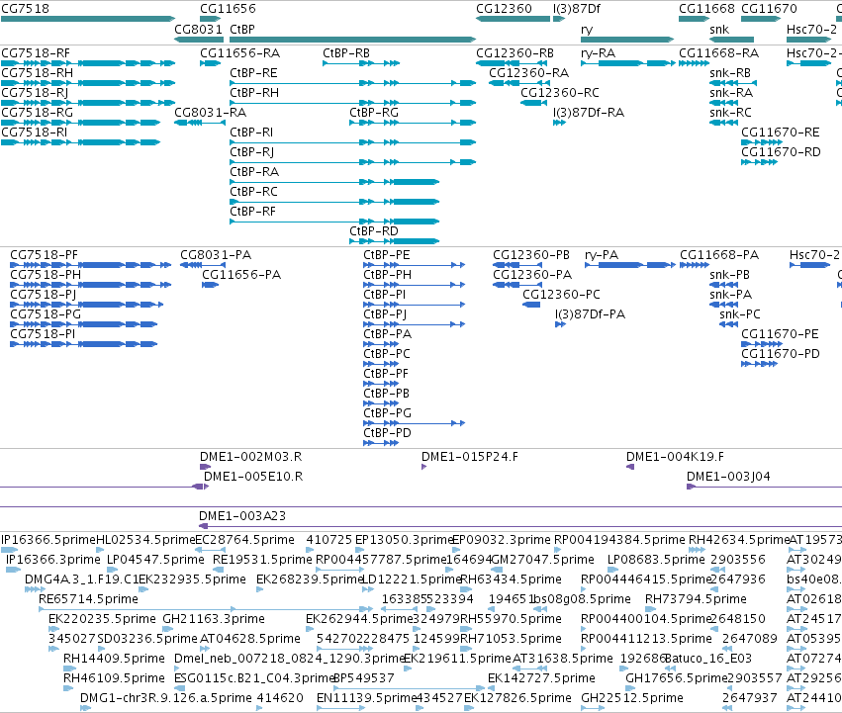842x713 pixels.
Task: Select BAC end DME1-015P24.F
Action: 424,467
